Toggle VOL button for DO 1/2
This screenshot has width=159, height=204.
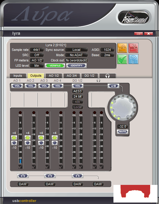click(x=78, y=86)
